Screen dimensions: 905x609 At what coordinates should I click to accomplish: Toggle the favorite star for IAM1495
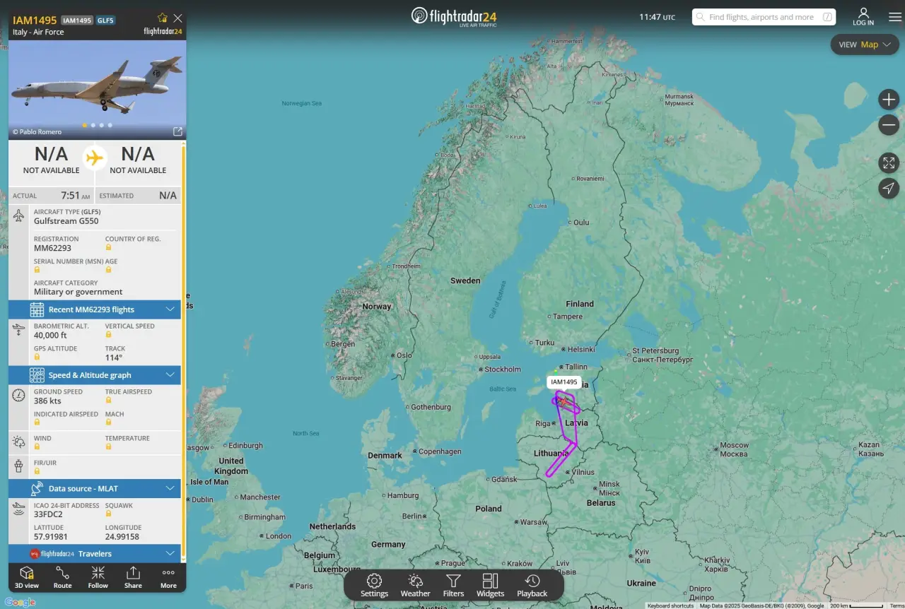(162, 18)
